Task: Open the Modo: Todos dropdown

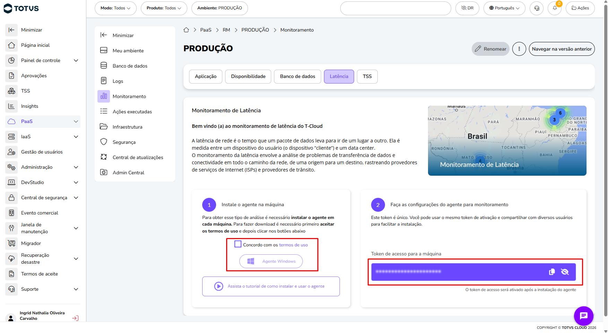Action: tap(115, 8)
